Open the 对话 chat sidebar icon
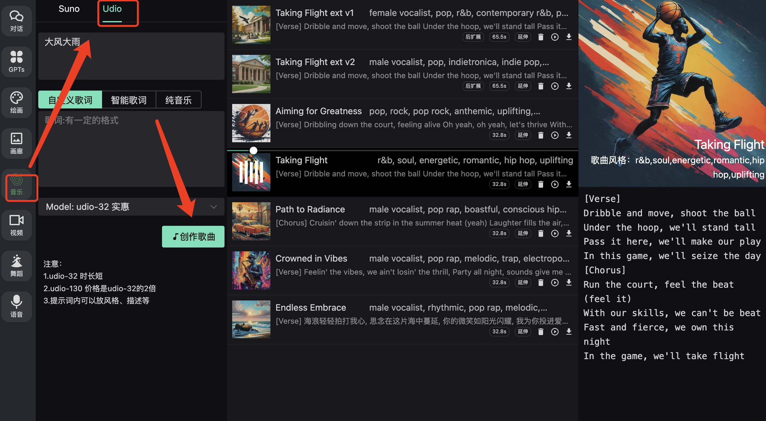The image size is (766, 421). pos(17,21)
